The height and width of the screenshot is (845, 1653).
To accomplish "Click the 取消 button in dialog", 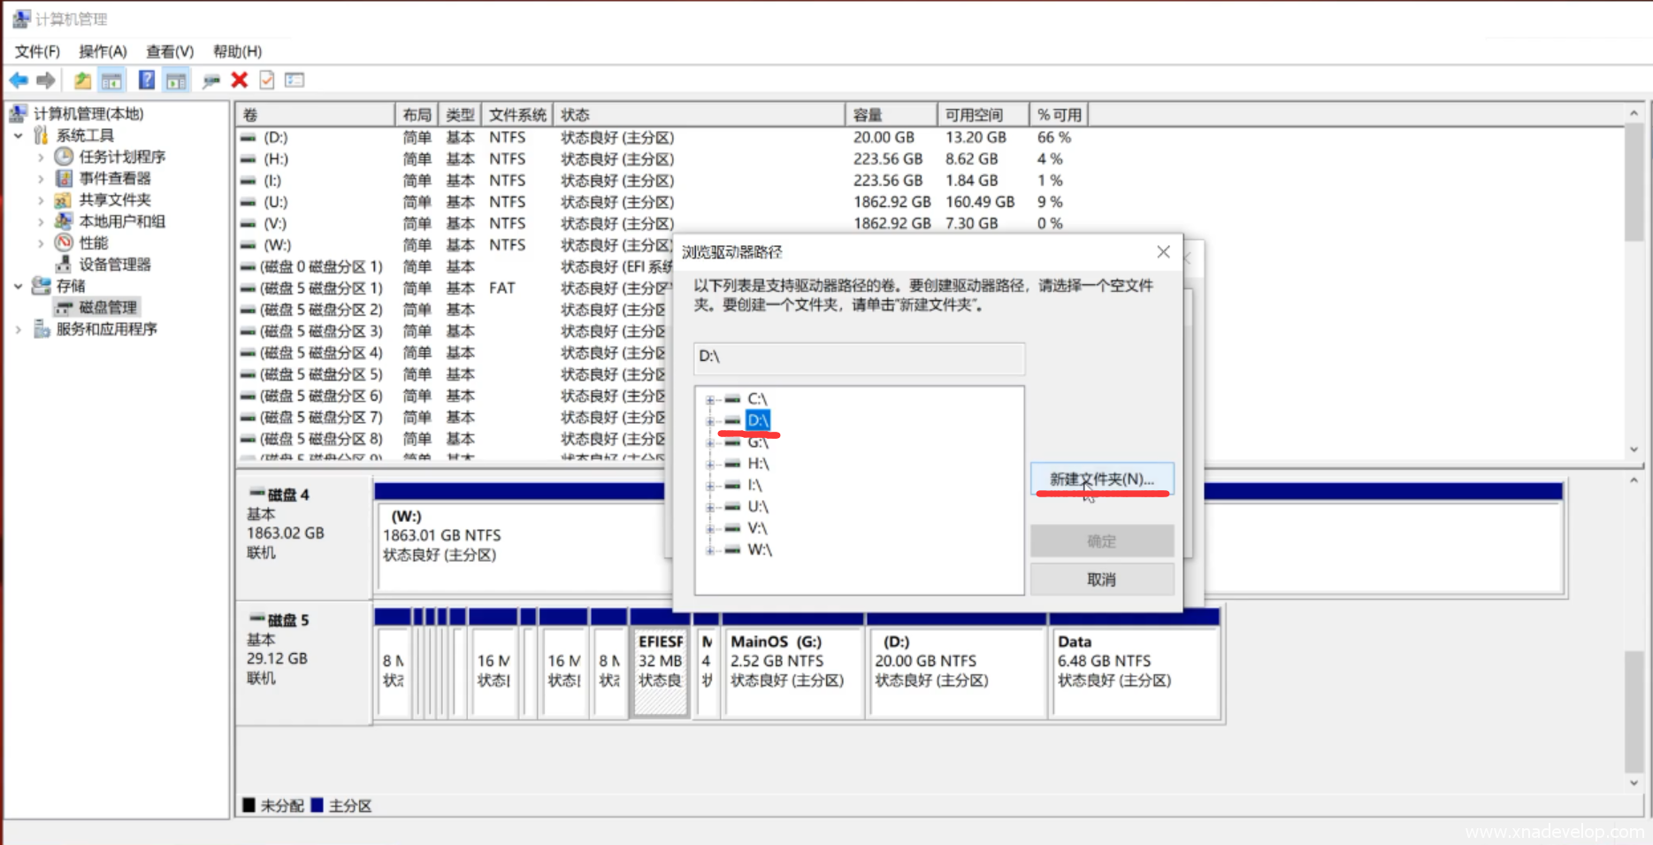I will pos(1101,580).
